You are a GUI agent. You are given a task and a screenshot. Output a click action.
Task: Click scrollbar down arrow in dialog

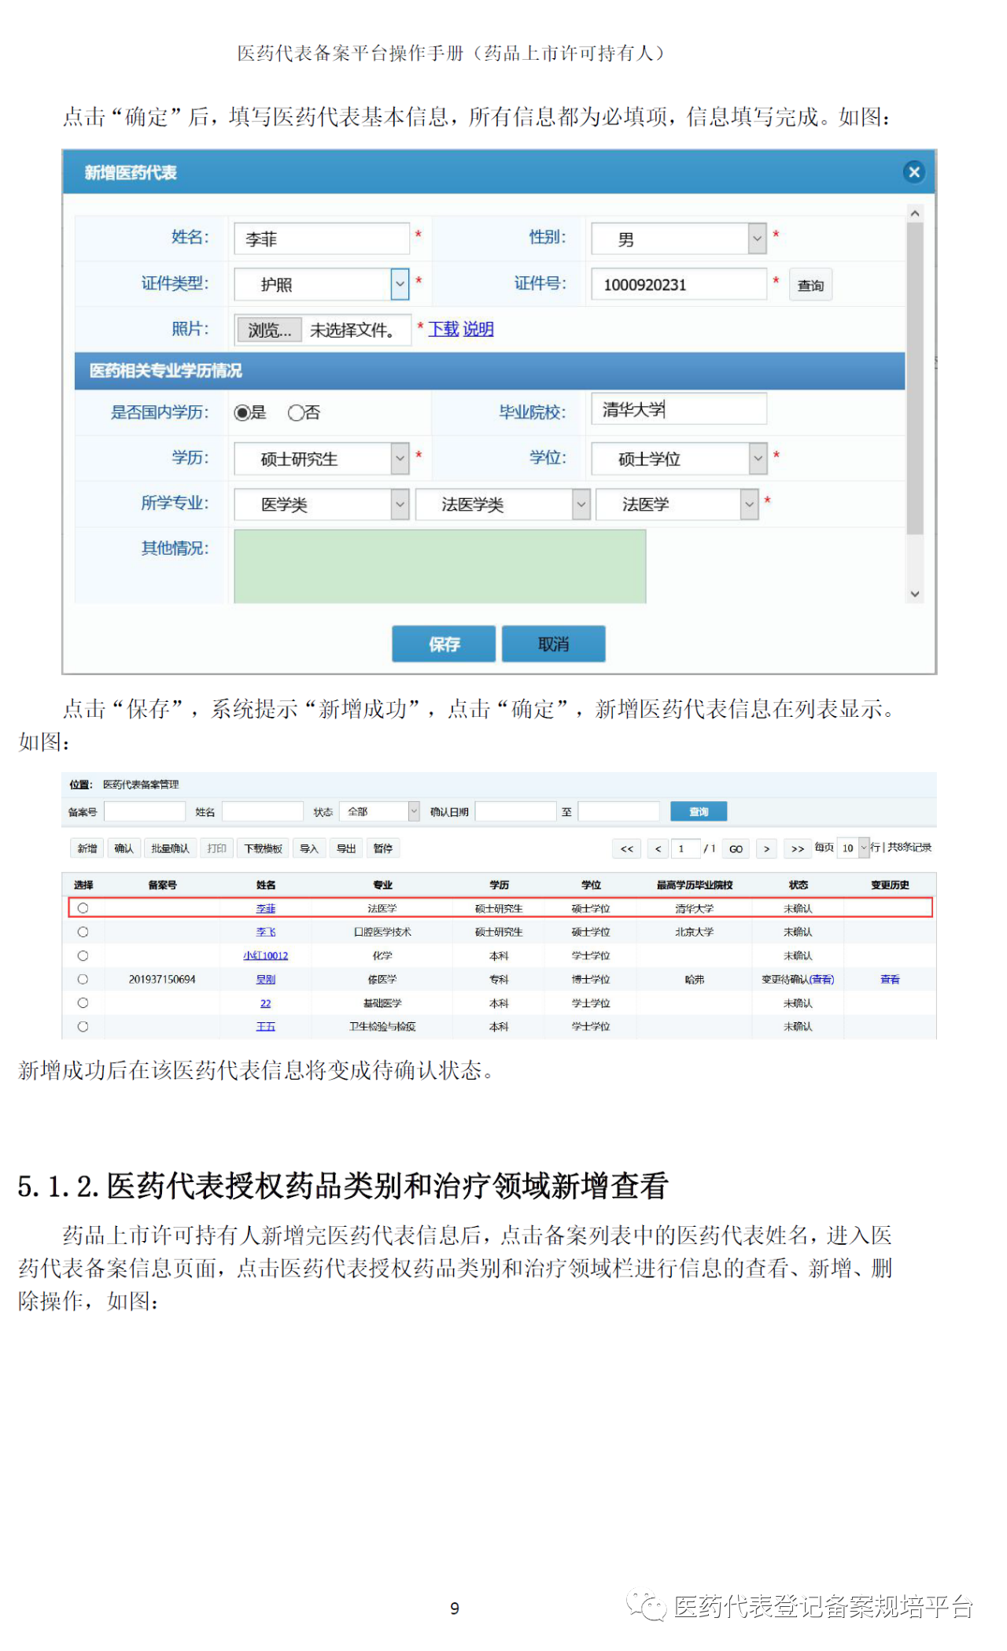(x=914, y=594)
